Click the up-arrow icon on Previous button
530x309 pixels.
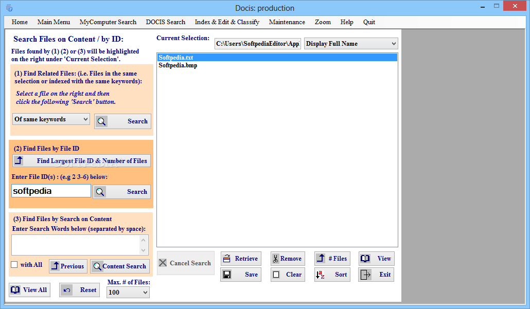point(55,266)
